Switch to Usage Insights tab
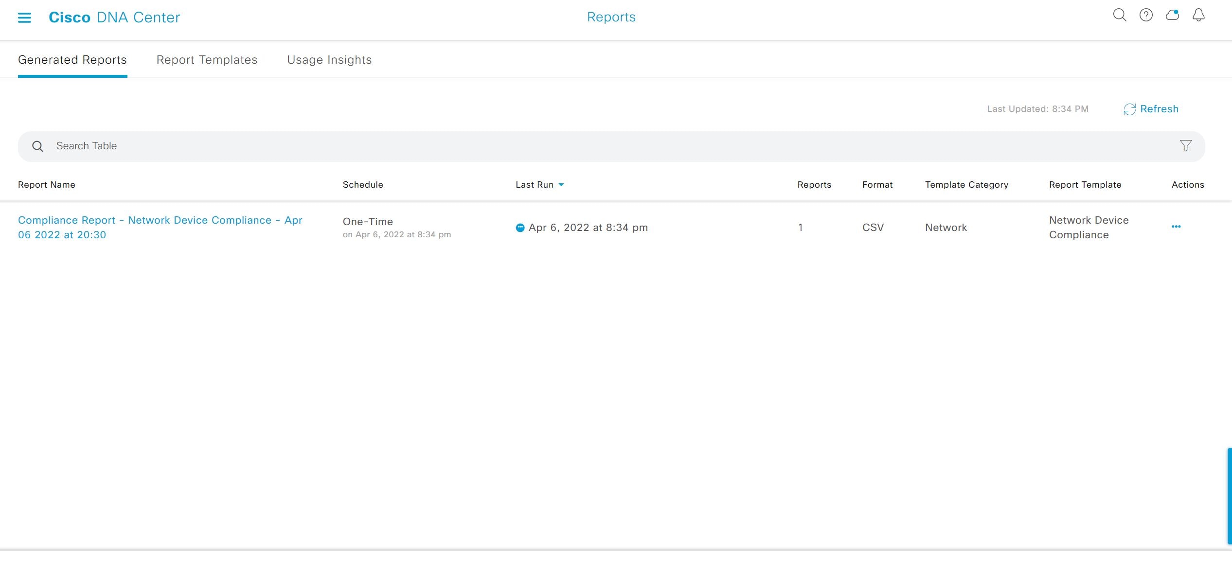The height and width of the screenshot is (565, 1232). 329,60
